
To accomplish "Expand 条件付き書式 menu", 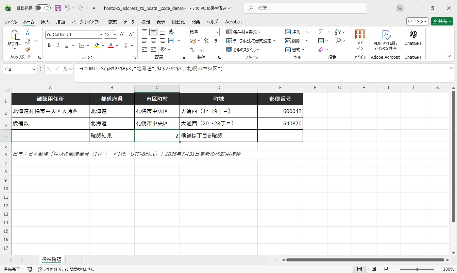I will click(243, 32).
